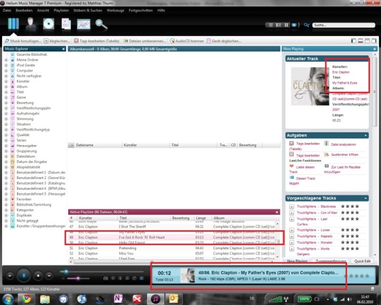Open the playlist documents icon in toolbar
Viewport: 381px width, 305px height.
coord(66,24)
